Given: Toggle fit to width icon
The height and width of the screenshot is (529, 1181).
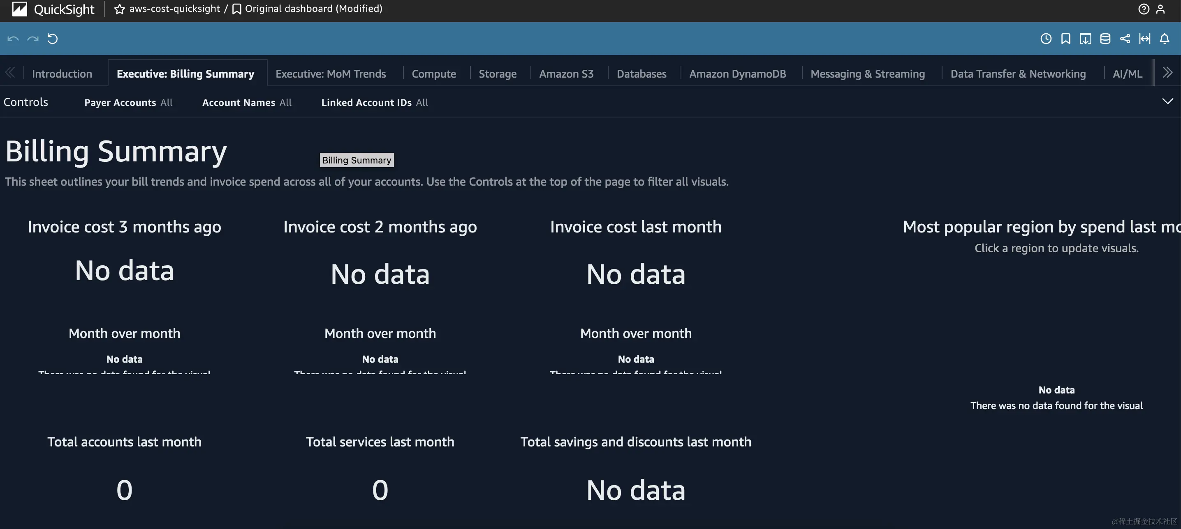Looking at the screenshot, I should [x=1144, y=39].
